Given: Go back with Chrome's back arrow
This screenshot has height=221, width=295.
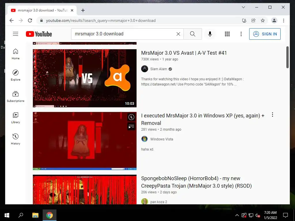Looking at the screenshot, I should point(12,20).
